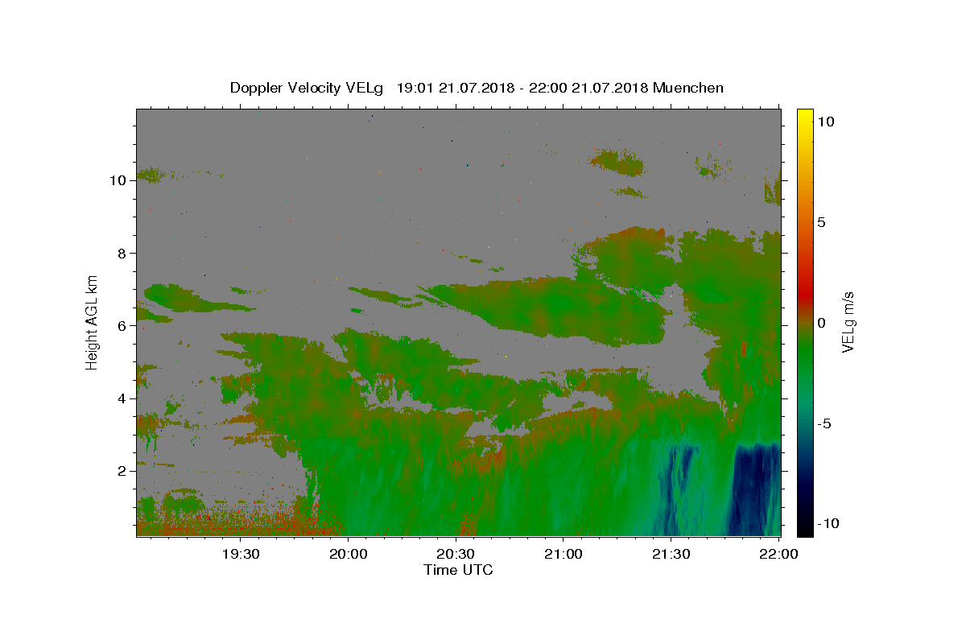The image size is (966, 644).
Task: Click the cloud layer at 10 km near 21:15
Action: point(617,161)
